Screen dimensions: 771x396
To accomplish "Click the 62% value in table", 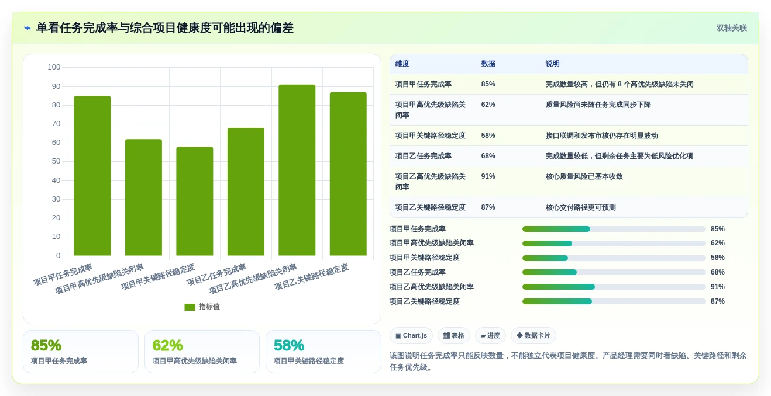I will point(488,105).
